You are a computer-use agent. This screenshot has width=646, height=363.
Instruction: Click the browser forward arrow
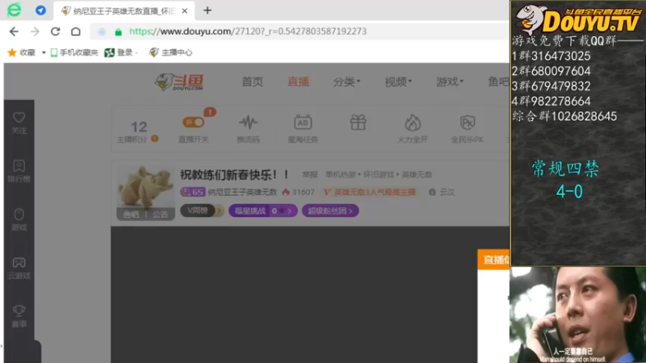pyautogui.click(x=35, y=31)
